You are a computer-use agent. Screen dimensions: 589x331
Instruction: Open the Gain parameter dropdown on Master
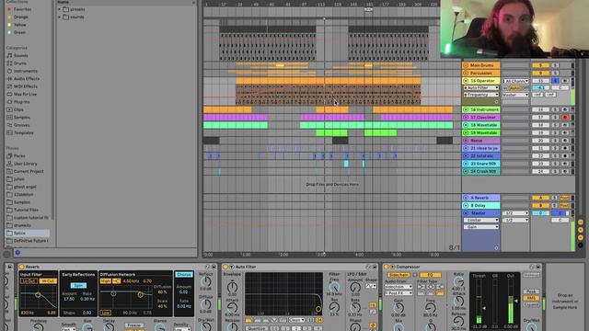pyautogui.click(x=481, y=227)
